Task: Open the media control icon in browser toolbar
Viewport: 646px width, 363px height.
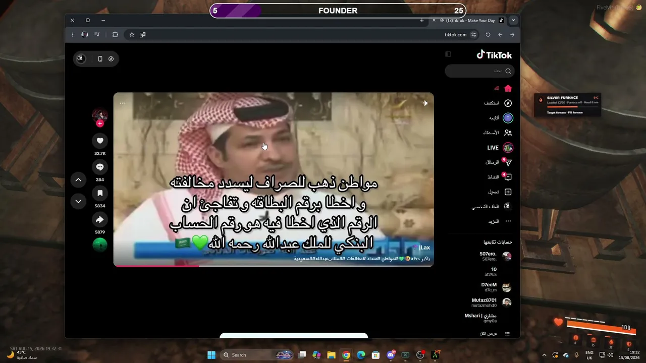Action: coord(97,35)
